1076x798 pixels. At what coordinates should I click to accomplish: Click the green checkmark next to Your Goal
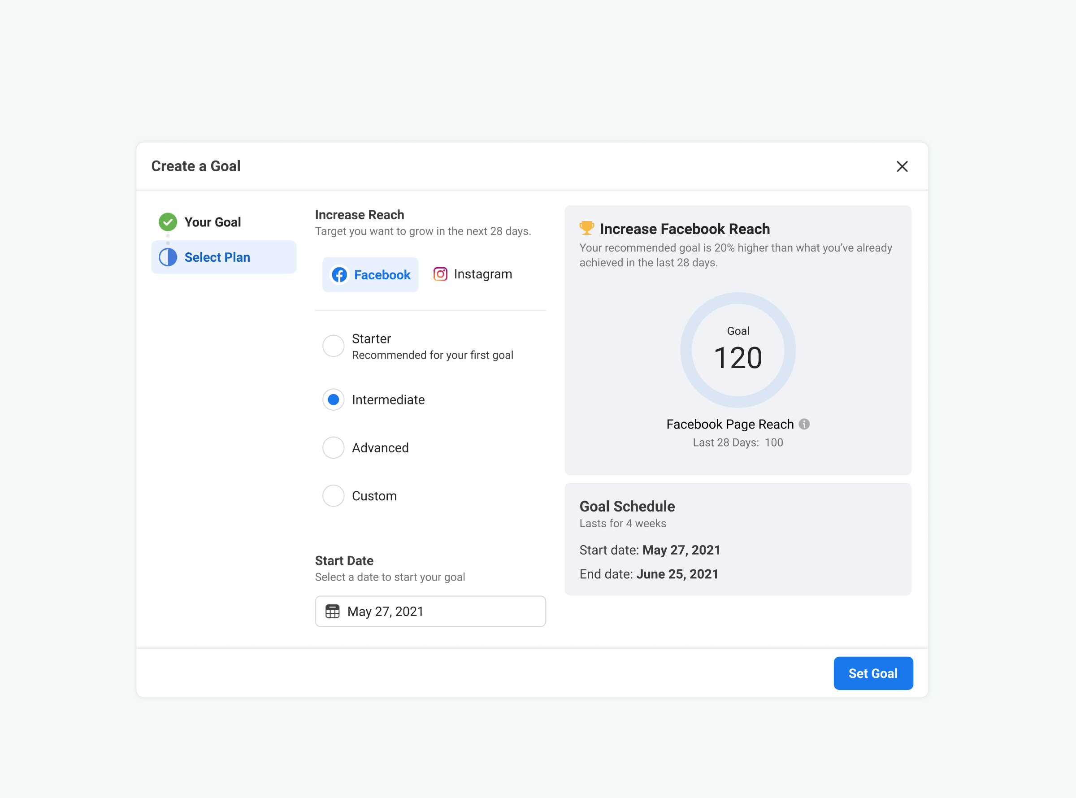[168, 222]
